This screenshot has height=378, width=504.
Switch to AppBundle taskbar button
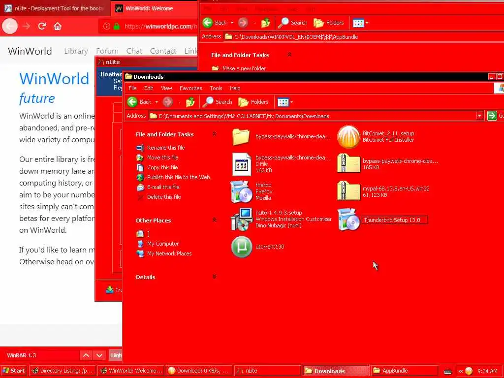click(404, 371)
